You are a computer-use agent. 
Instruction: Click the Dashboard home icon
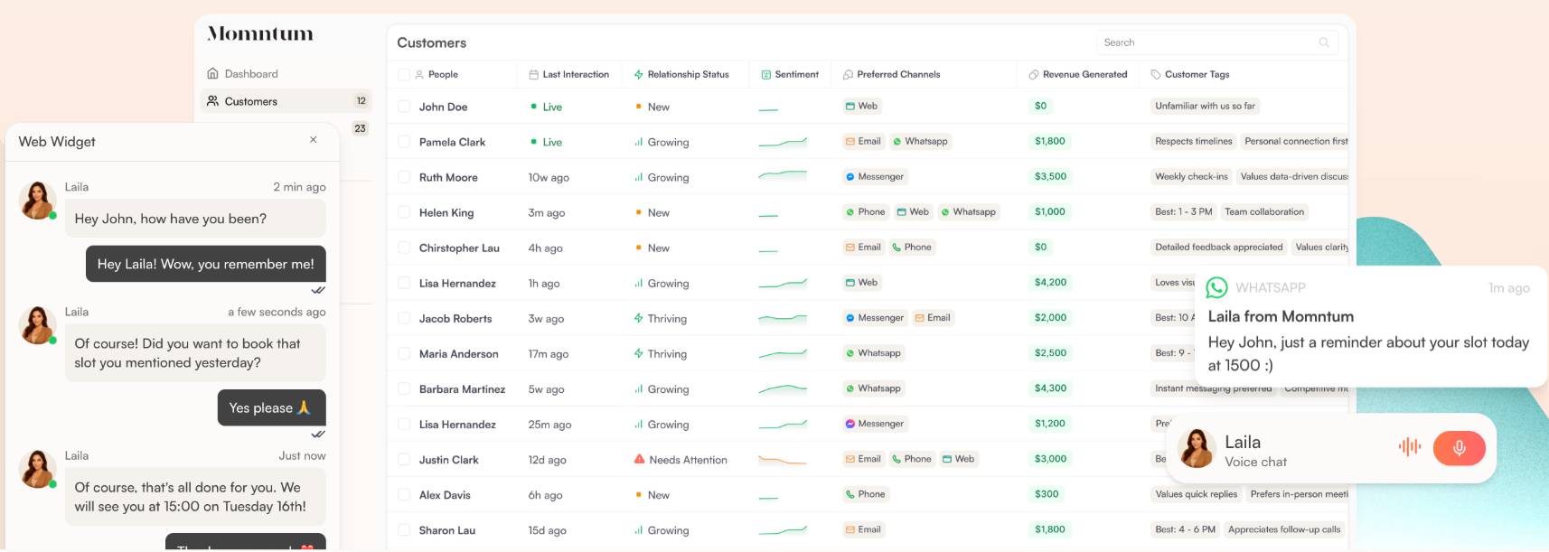point(213,73)
